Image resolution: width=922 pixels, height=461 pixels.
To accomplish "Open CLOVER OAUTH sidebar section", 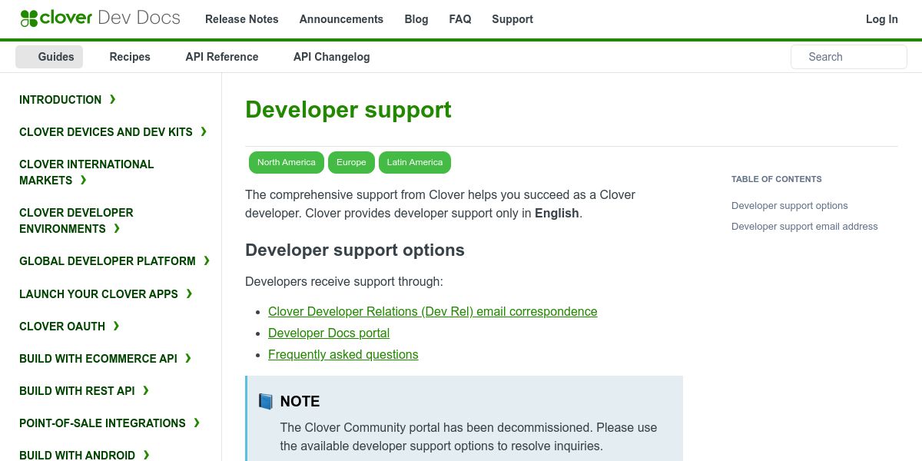I will point(62,327).
